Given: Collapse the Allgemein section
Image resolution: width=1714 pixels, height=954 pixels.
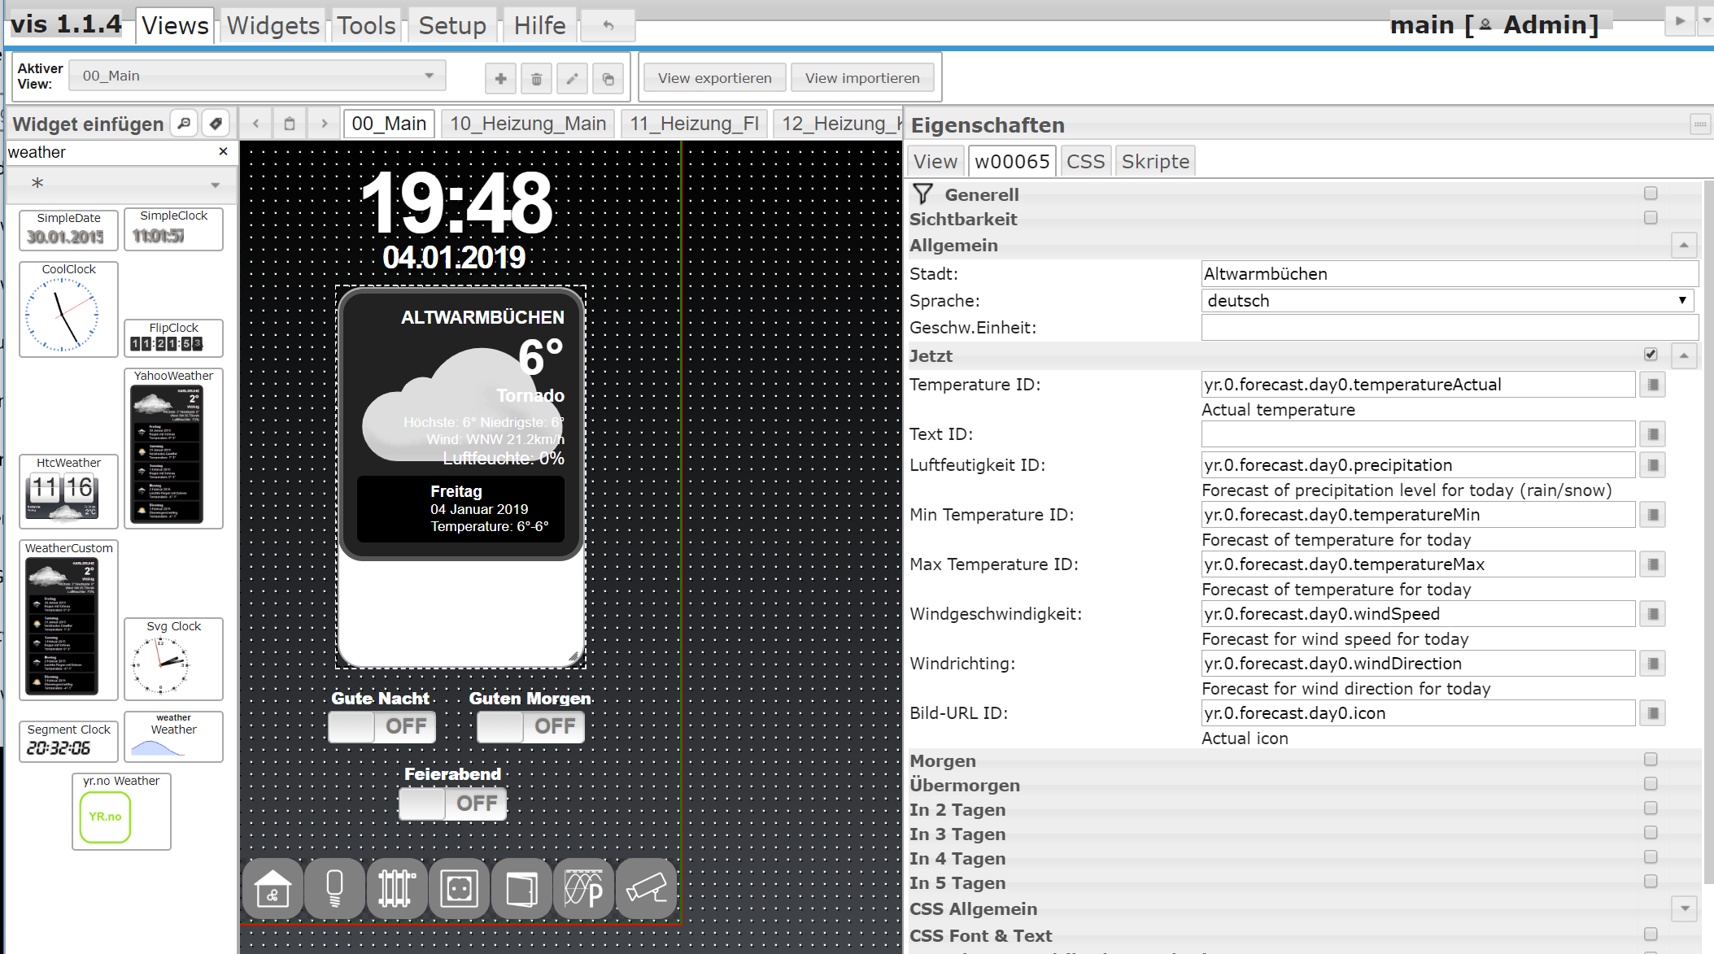Looking at the screenshot, I should pyautogui.click(x=1683, y=245).
